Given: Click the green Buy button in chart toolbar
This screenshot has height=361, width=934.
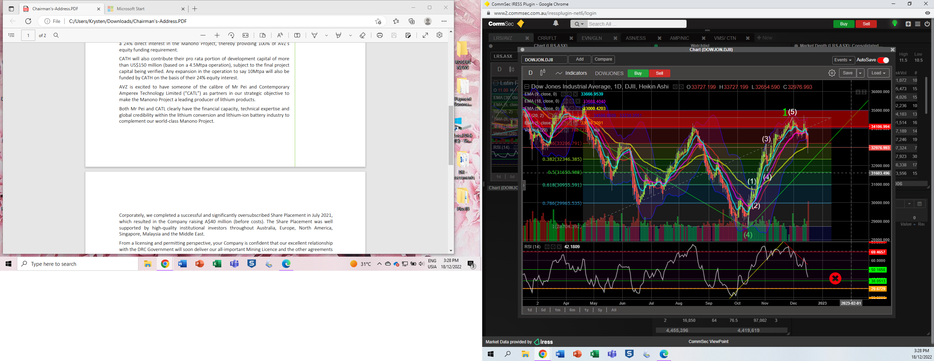Looking at the screenshot, I should coord(638,73).
